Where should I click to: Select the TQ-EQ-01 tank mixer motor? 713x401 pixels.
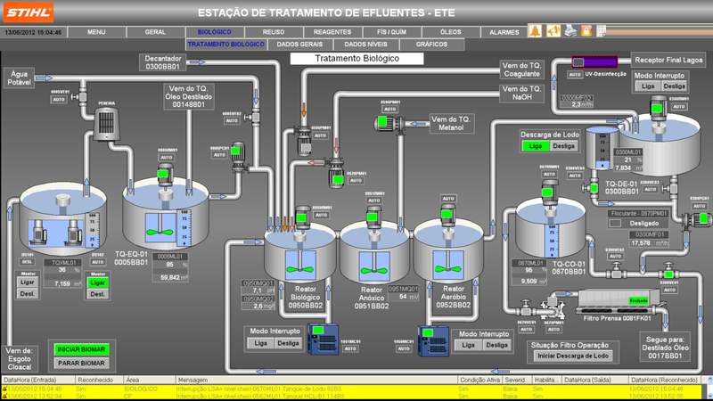tap(165, 176)
